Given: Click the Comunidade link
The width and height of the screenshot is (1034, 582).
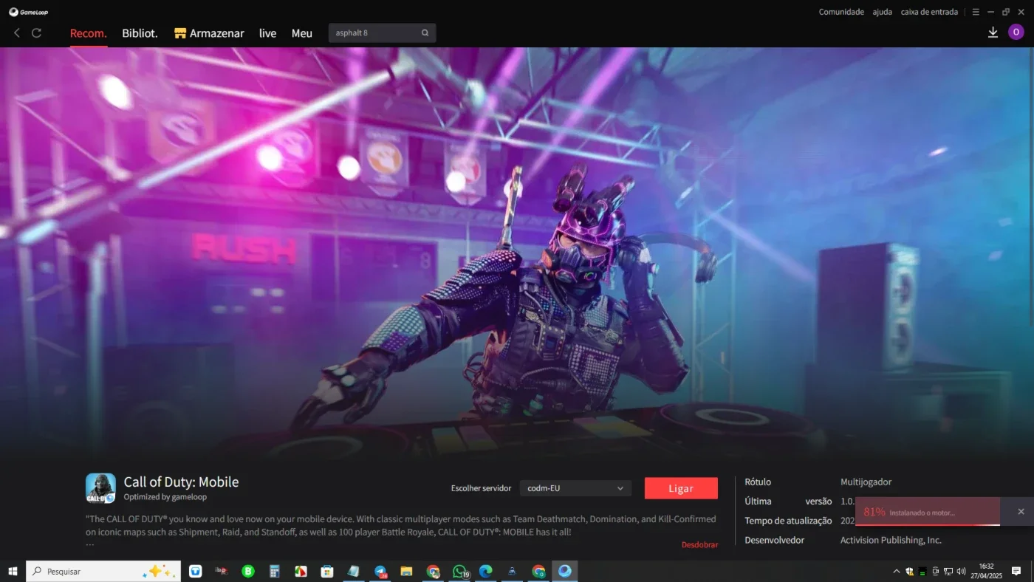Looking at the screenshot, I should click(x=841, y=12).
